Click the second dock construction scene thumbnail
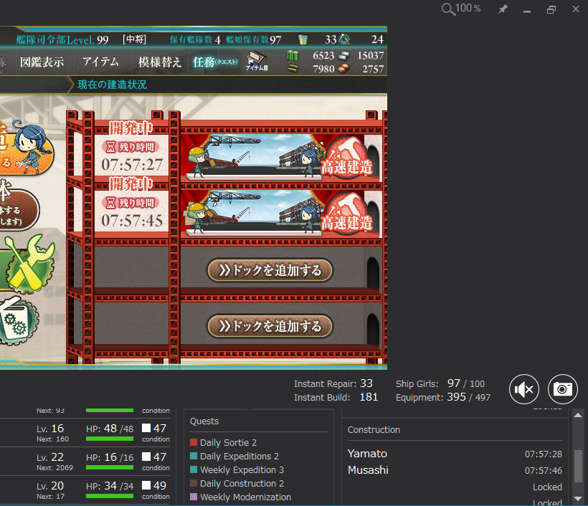 pos(254,213)
